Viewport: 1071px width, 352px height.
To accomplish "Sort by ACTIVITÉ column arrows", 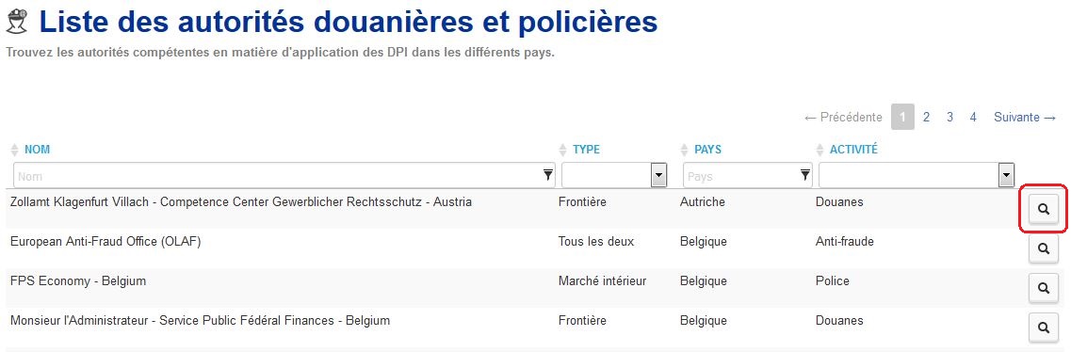I will pos(820,150).
